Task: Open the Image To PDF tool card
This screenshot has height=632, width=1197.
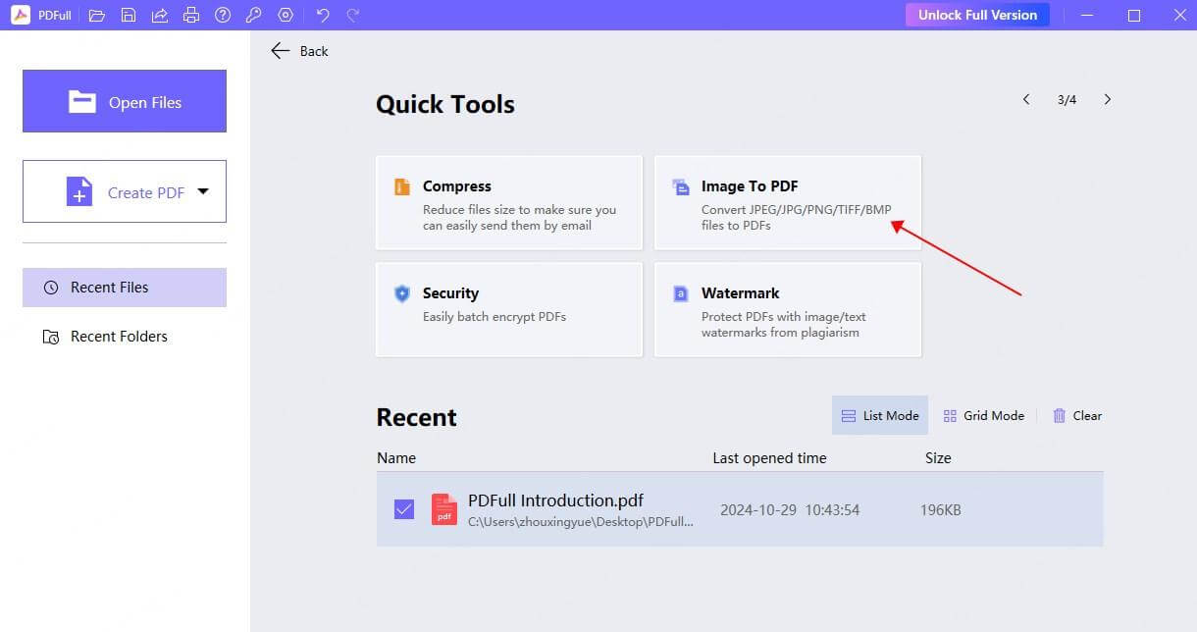Action: coord(787,203)
